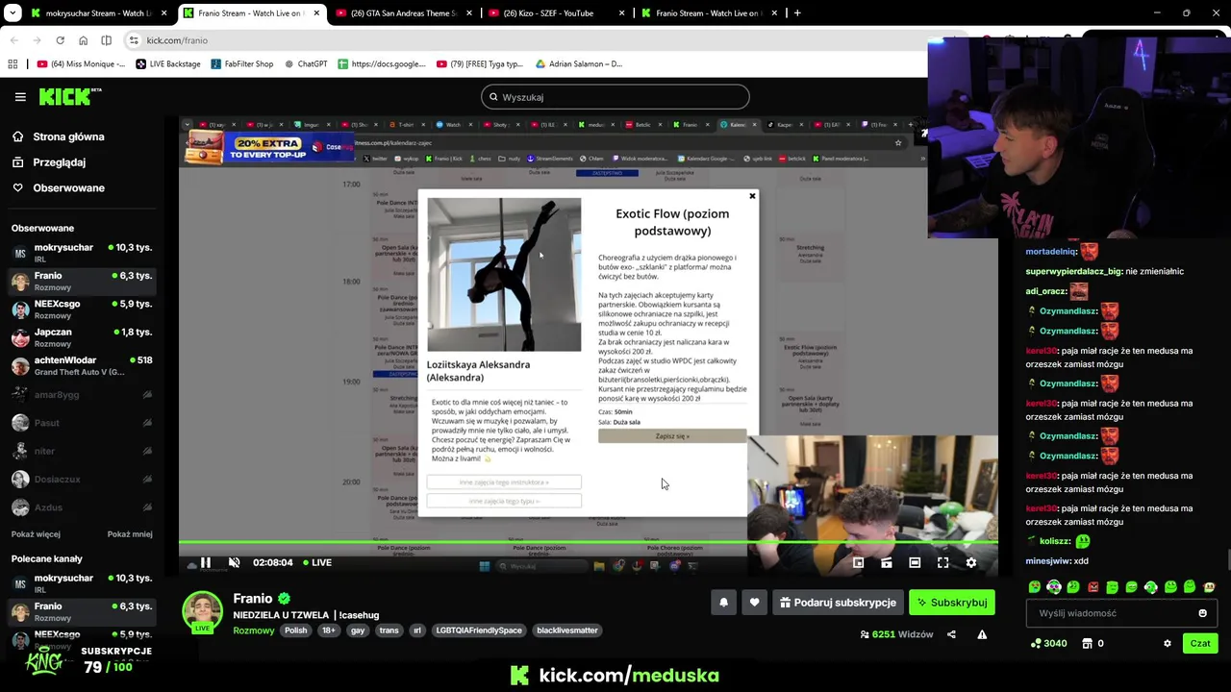This screenshot has width=1231, height=692.
Task: Open emoji picker in chat input
Action: click(x=1202, y=613)
